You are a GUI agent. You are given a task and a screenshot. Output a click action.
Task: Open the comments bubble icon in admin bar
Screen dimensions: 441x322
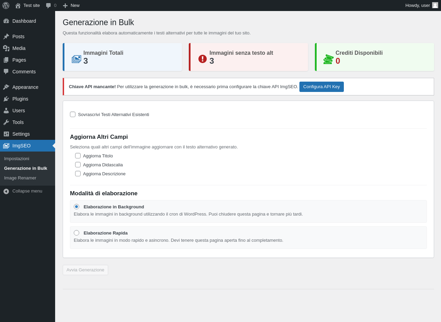[x=48, y=6]
